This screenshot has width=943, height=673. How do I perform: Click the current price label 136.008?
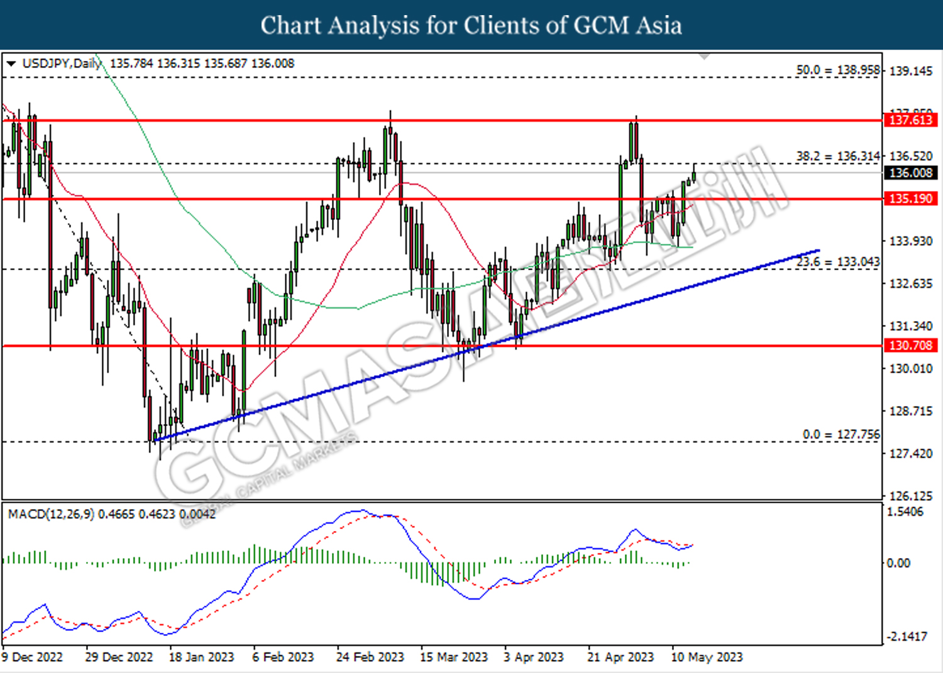(x=911, y=173)
